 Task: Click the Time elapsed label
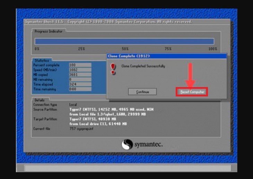(43, 84)
